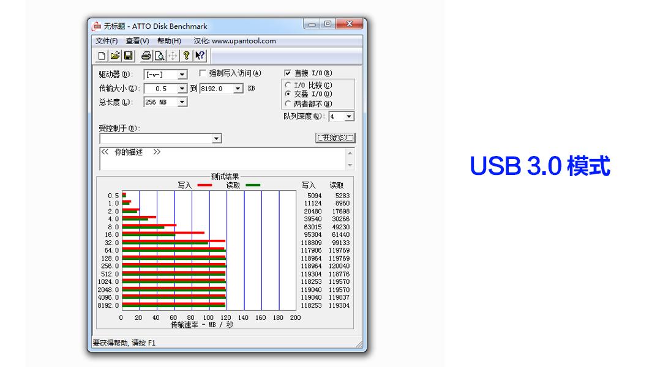Maximize the ATTO Disk Benchmark window
This screenshot has width=652, height=367.
point(328,24)
